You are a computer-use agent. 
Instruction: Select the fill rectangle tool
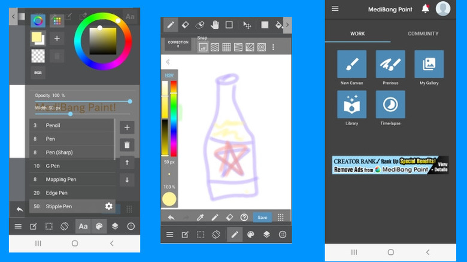tap(265, 25)
